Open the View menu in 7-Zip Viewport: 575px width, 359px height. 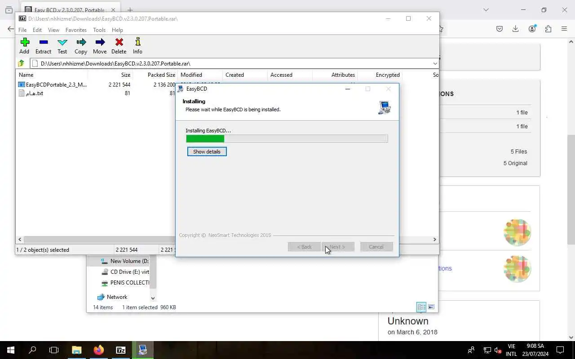[53, 30]
